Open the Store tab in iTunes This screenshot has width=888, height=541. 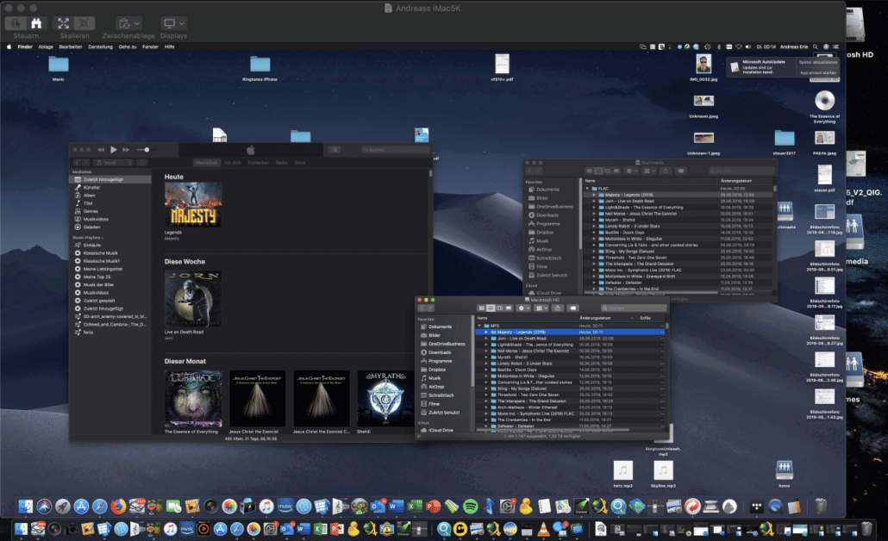point(300,162)
